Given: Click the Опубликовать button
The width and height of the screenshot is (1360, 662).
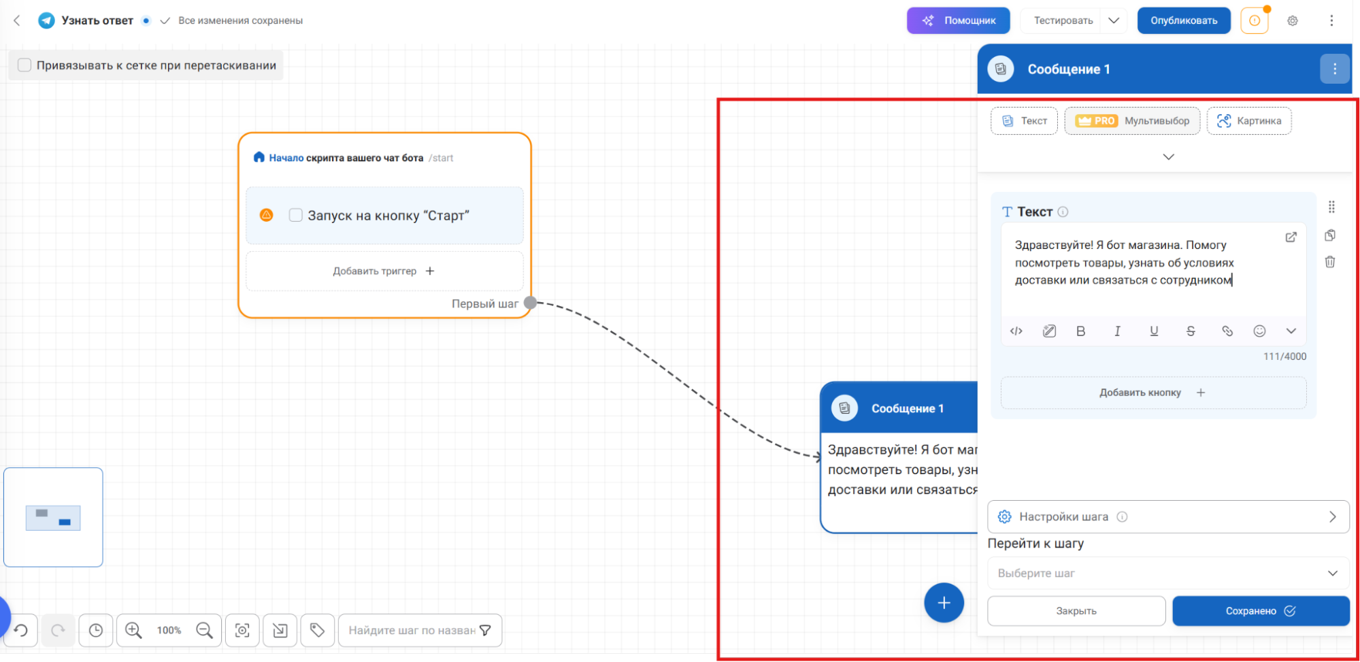Looking at the screenshot, I should coord(1184,20).
